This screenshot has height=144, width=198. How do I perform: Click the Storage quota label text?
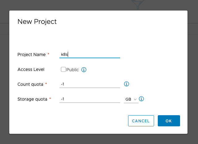coord(32,99)
